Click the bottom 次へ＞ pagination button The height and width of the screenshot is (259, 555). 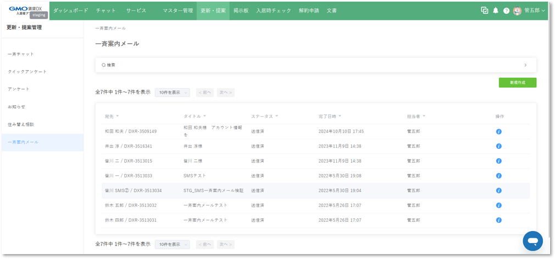point(226,245)
